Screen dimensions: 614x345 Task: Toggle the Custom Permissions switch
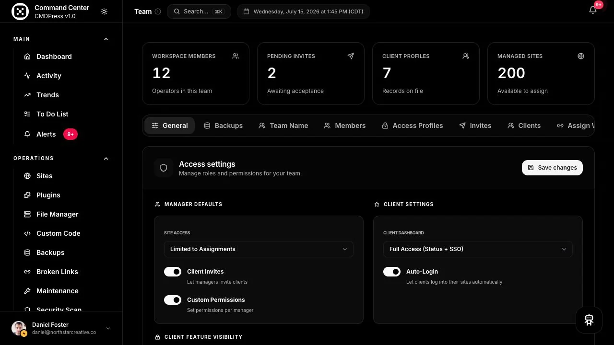click(173, 300)
